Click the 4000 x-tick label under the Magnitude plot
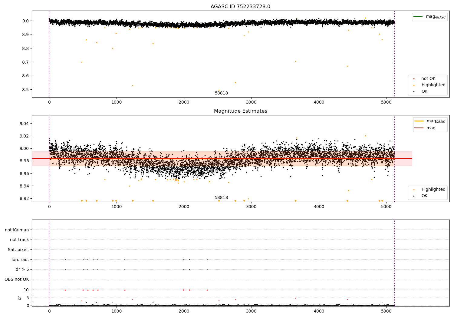This screenshot has width=454, height=318. click(319, 207)
